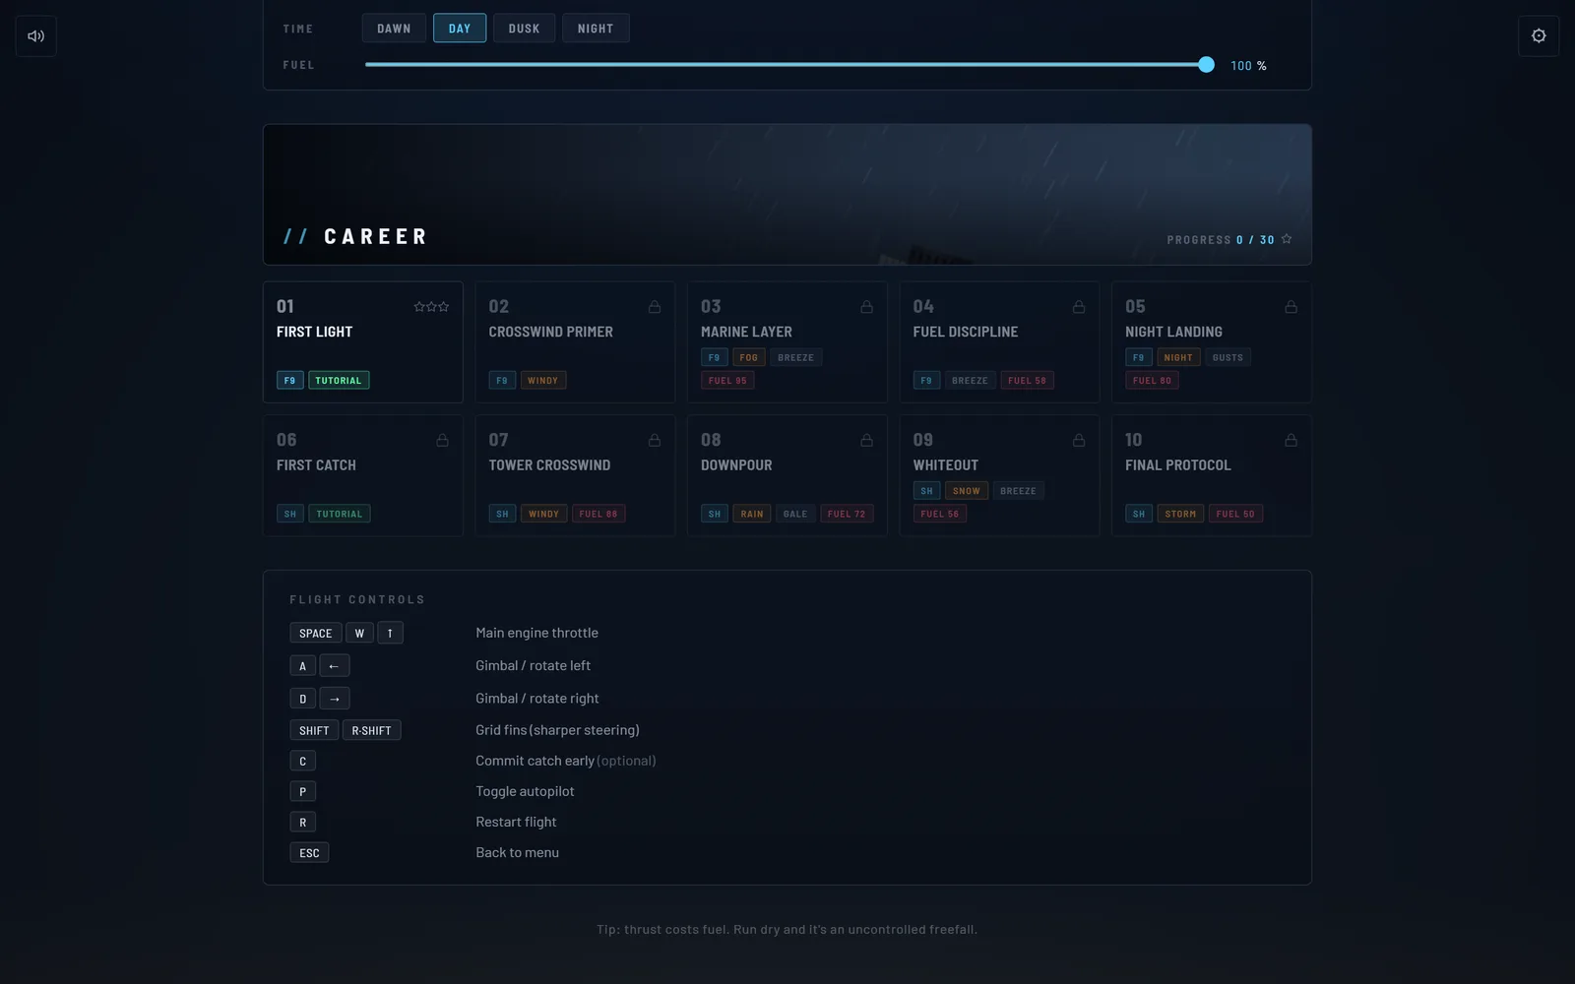Click lock icon on Night Landing
The height and width of the screenshot is (984, 1575).
tap(1291, 307)
